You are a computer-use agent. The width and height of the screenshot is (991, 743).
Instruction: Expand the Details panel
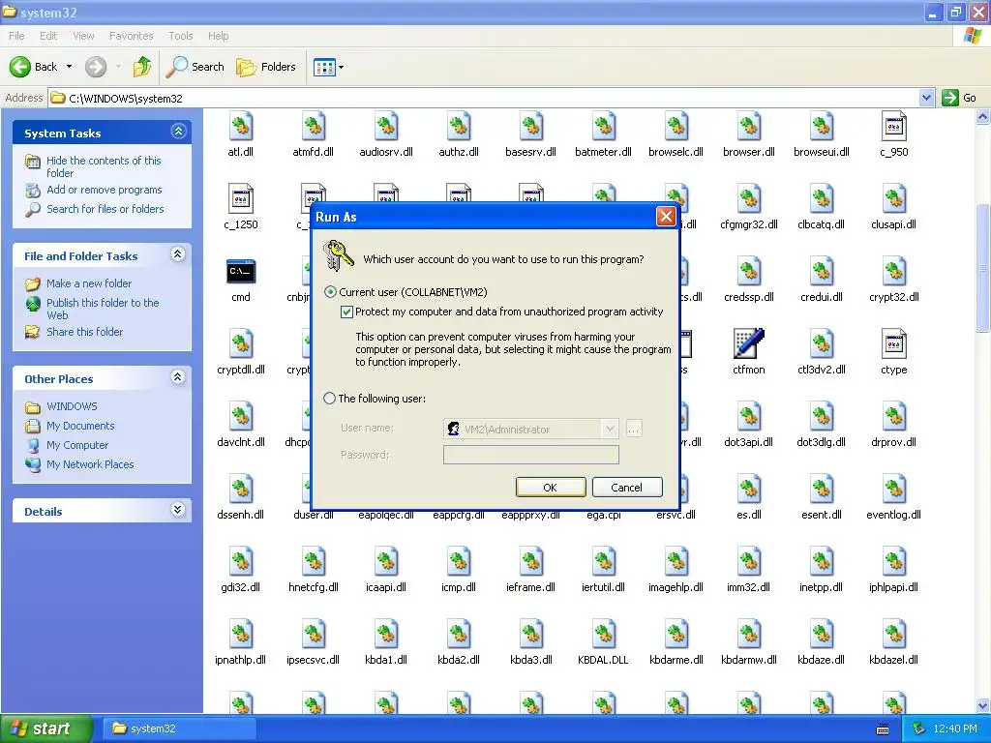tap(178, 510)
